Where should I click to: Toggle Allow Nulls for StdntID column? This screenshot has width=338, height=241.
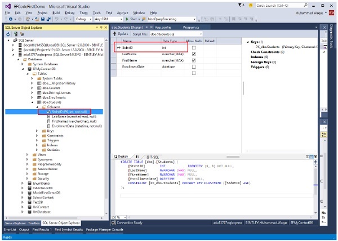point(194,47)
